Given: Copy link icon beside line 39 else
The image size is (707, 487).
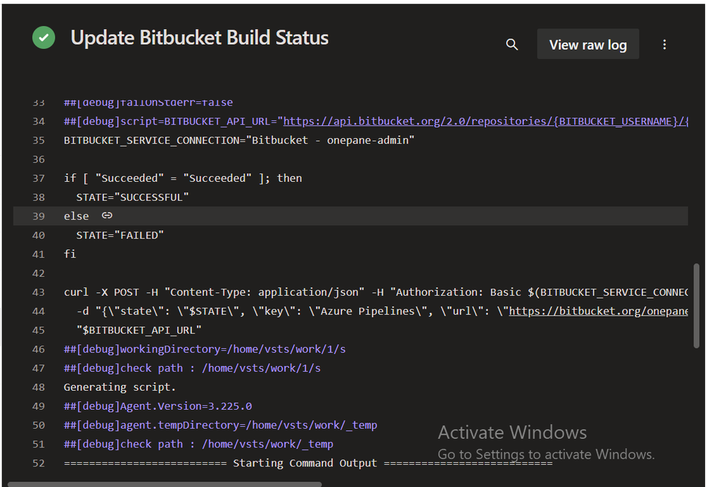Looking at the screenshot, I should click(x=107, y=215).
